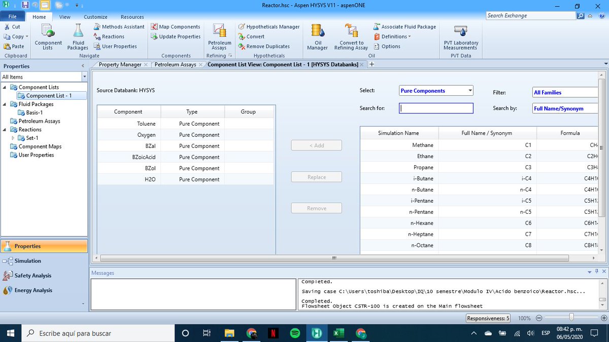The image size is (609, 342).
Task: Open Component Lists in the ribbon
Action: coord(48,36)
